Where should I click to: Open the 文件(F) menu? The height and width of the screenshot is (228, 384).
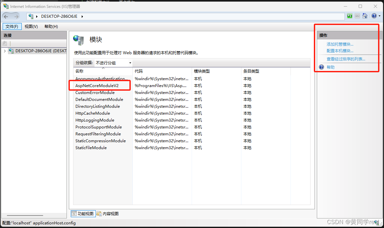click(12, 26)
